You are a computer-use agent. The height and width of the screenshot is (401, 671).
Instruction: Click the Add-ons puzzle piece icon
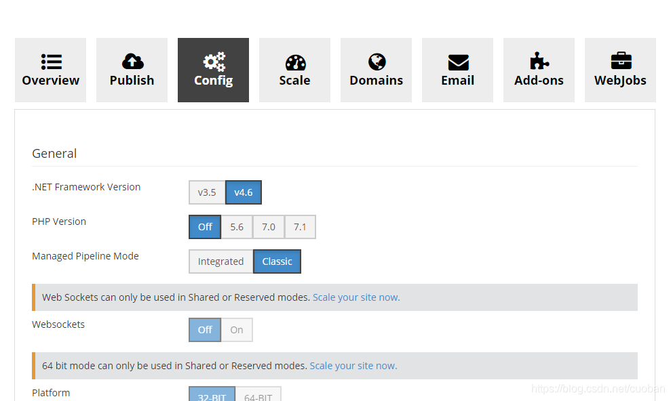coord(539,61)
